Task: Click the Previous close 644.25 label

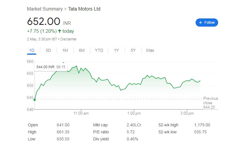Action: coord(211,103)
